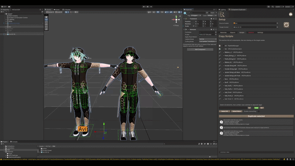Screen dimensions: 295x166
Task: Click the Select None button
Action: coord(236,111)
